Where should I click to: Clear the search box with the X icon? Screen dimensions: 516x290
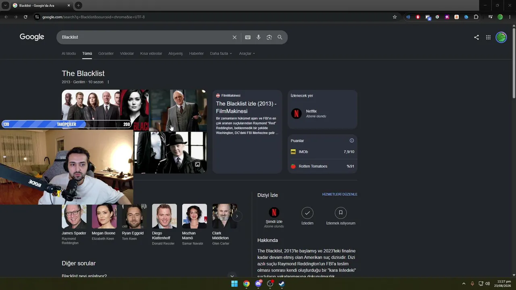tap(235, 37)
